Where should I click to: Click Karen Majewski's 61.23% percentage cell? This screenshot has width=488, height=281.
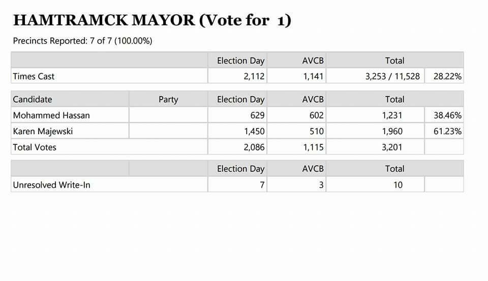tap(444, 131)
